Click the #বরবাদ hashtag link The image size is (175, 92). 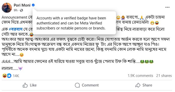16,29
